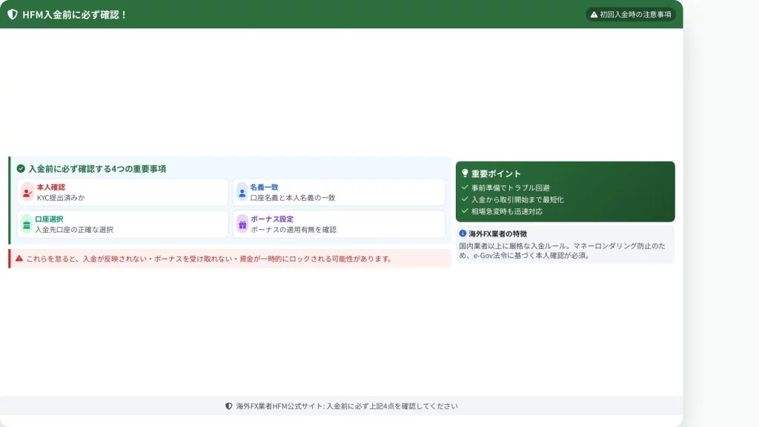The height and width of the screenshot is (427, 759).
Task: Click the green bank icon for 口座選択
Action: (27, 225)
